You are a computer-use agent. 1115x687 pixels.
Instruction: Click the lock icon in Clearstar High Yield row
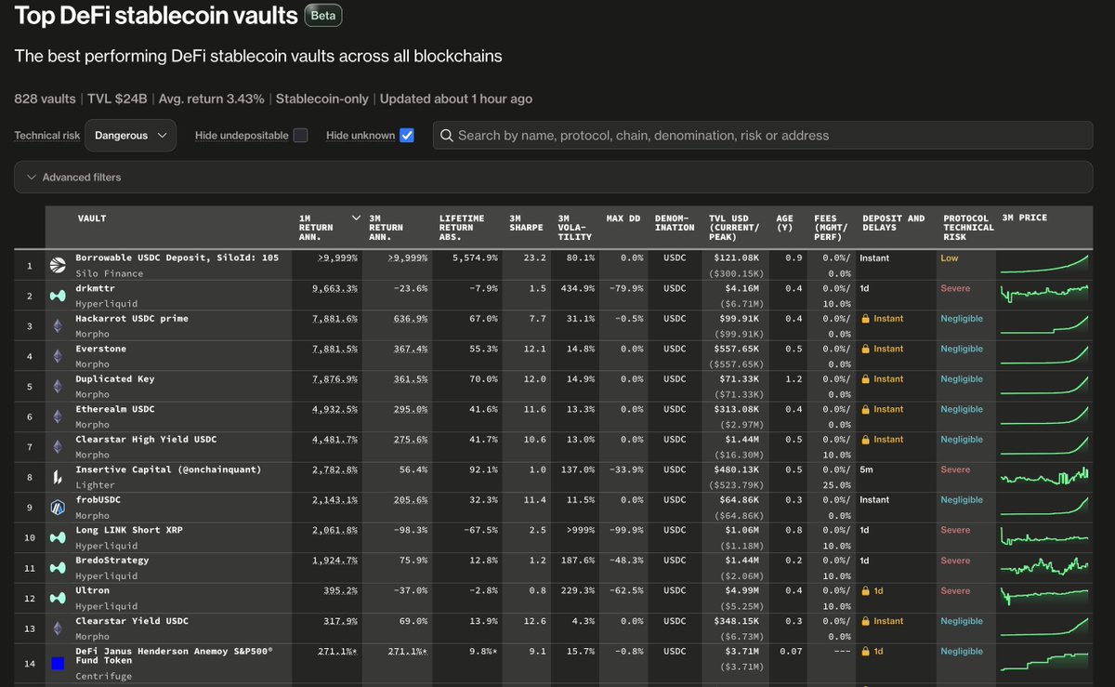[x=865, y=439]
